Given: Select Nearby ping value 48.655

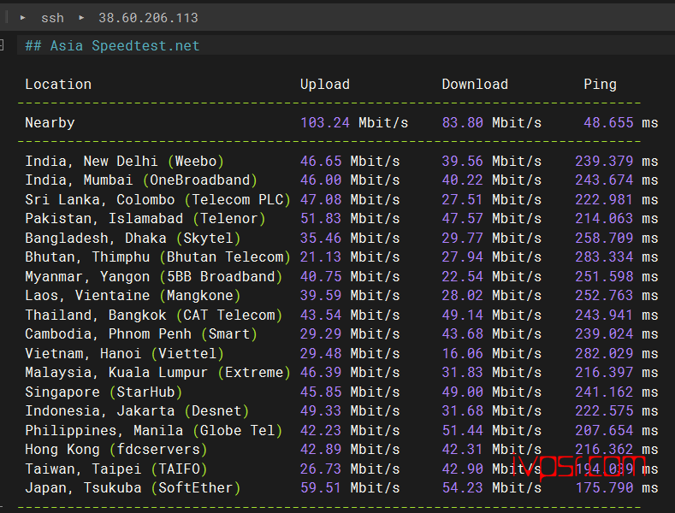Looking at the screenshot, I should click(608, 122).
